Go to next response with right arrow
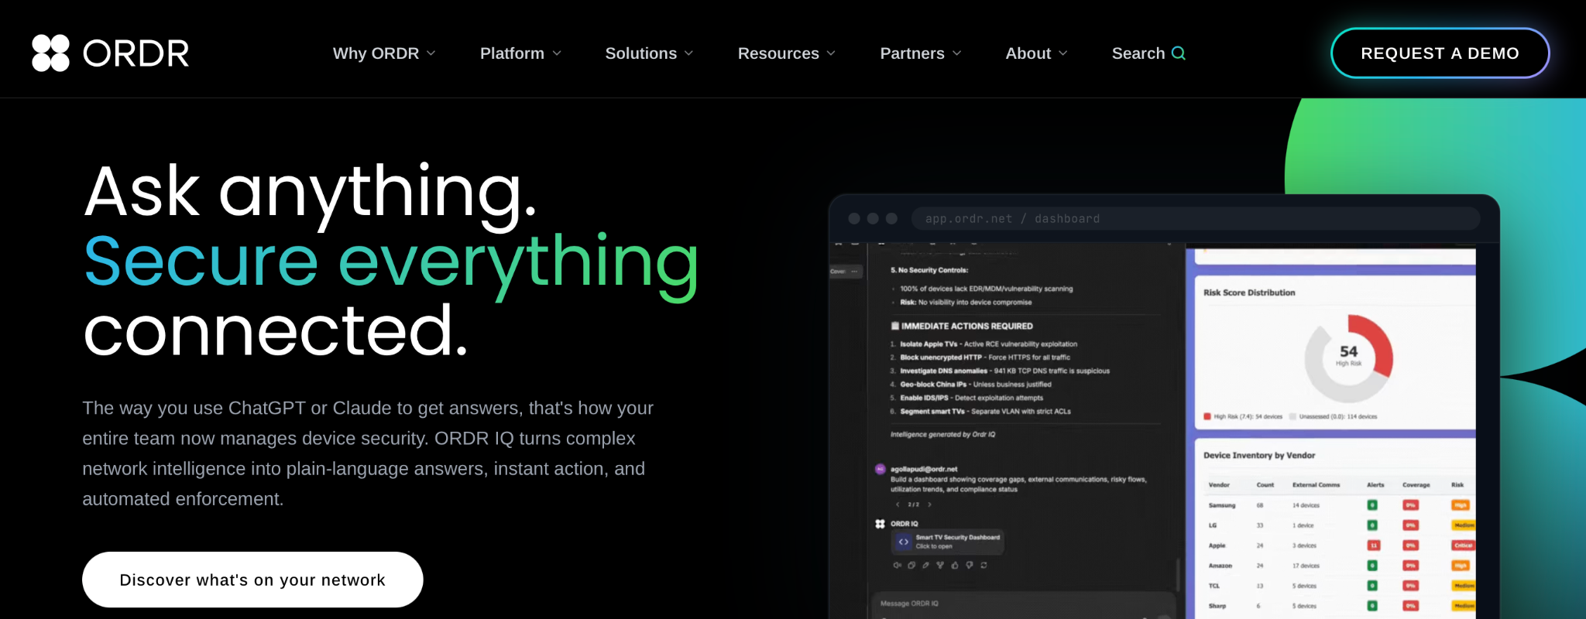The image size is (1586, 619). [x=929, y=504]
